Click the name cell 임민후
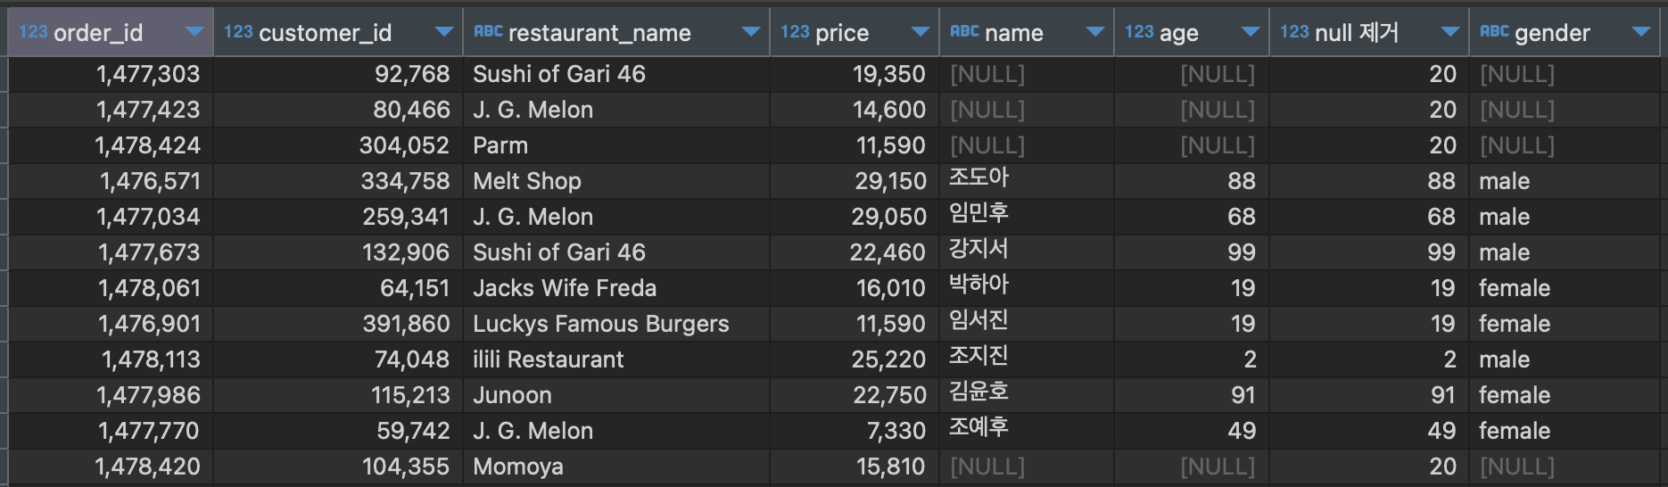1668x487 pixels. click(1027, 217)
